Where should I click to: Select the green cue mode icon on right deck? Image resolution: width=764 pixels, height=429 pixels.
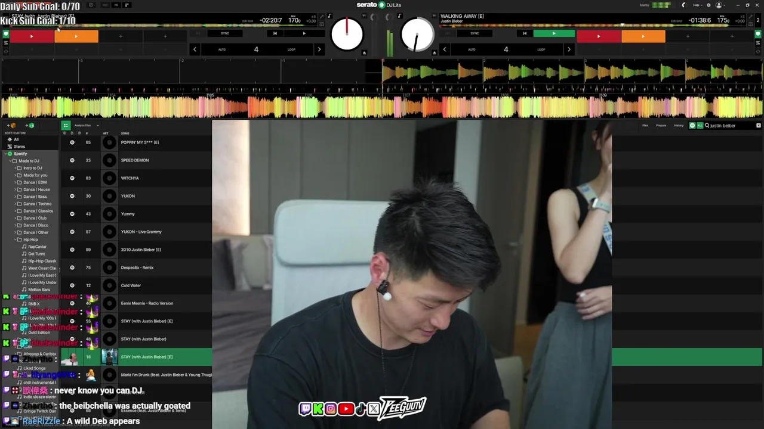click(x=758, y=34)
